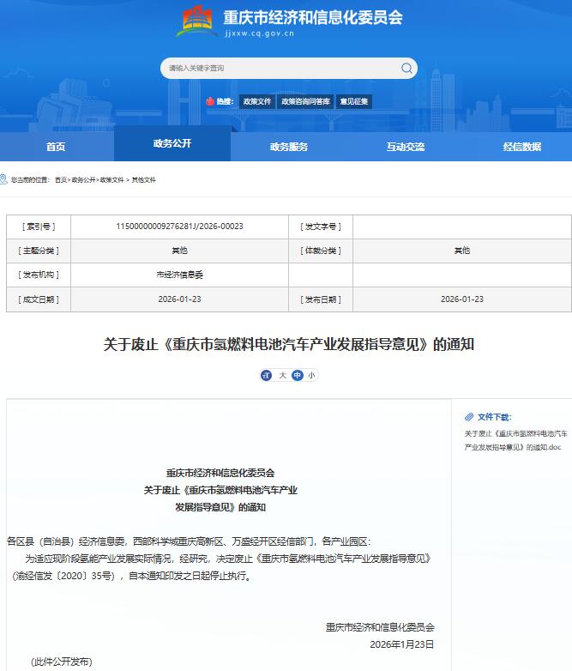This screenshot has width=572, height=671.
Task: Click 政务公开 in the breadcrumb path
Action: point(83,180)
